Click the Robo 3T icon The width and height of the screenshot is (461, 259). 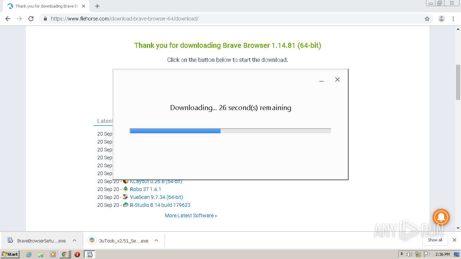[126, 189]
